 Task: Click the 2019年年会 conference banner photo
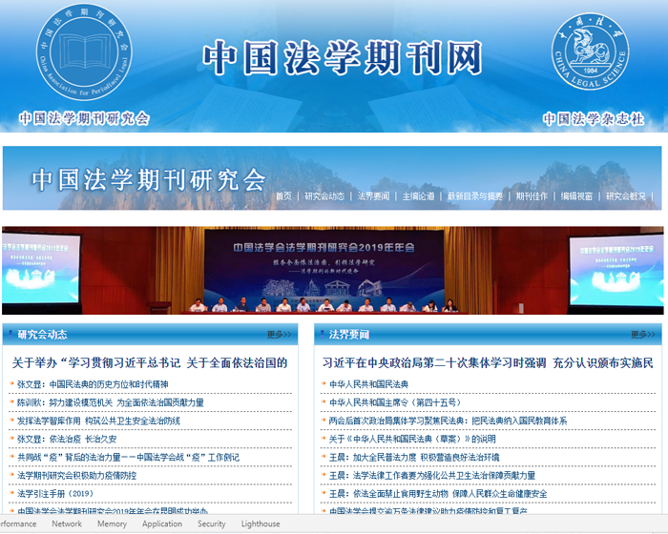coord(333,271)
